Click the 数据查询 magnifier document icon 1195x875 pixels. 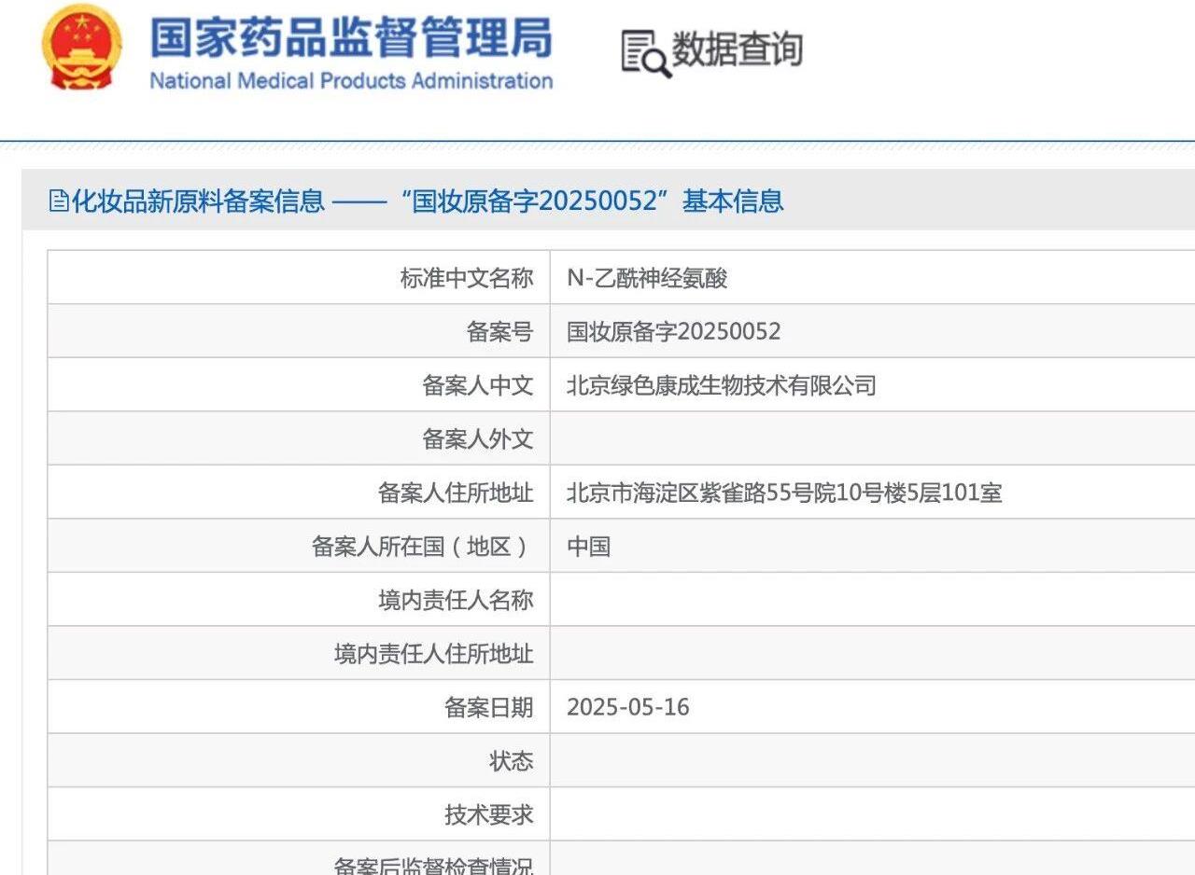[x=645, y=53]
